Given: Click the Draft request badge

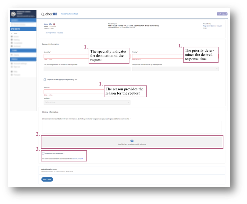Looking at the screenshot, I should click(222, 14).
